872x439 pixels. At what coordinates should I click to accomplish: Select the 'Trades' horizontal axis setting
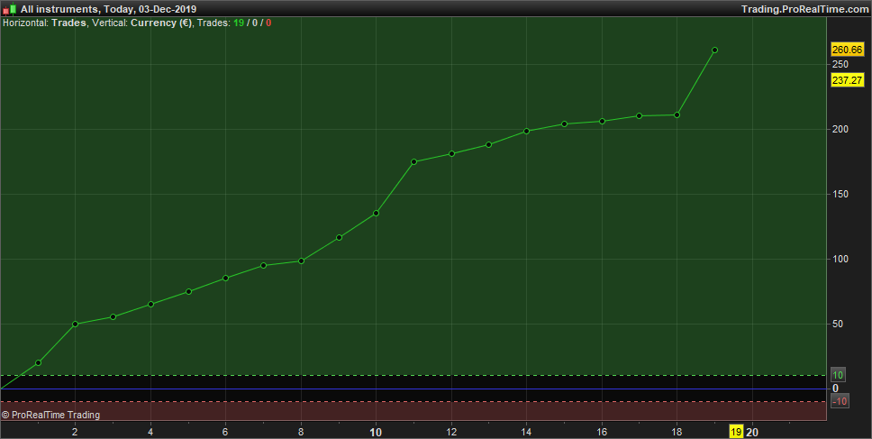point(69,23)
